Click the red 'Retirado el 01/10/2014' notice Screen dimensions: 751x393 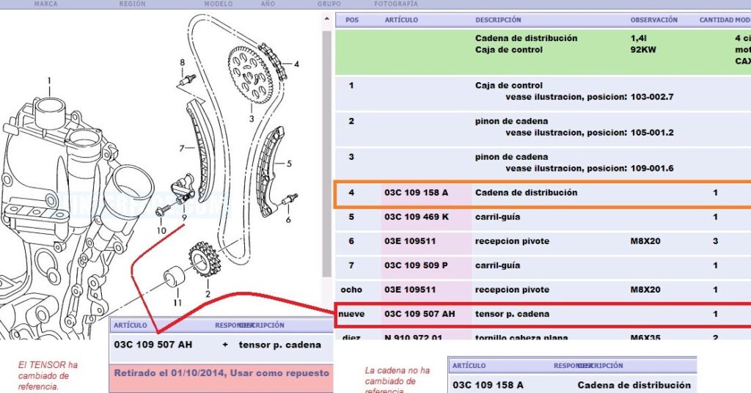221,373
